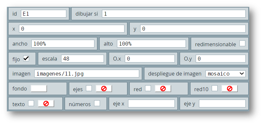The height and width of the screenshot is (125, 263).
Task: Pick the fondo background color swatch
Action: [x=39, y=89]
